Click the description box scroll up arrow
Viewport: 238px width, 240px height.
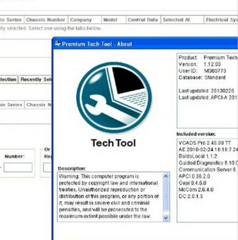[165, 176]
